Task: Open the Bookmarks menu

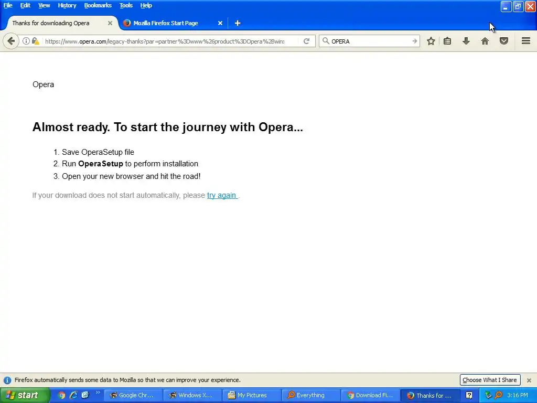Action: click(98, 5)
